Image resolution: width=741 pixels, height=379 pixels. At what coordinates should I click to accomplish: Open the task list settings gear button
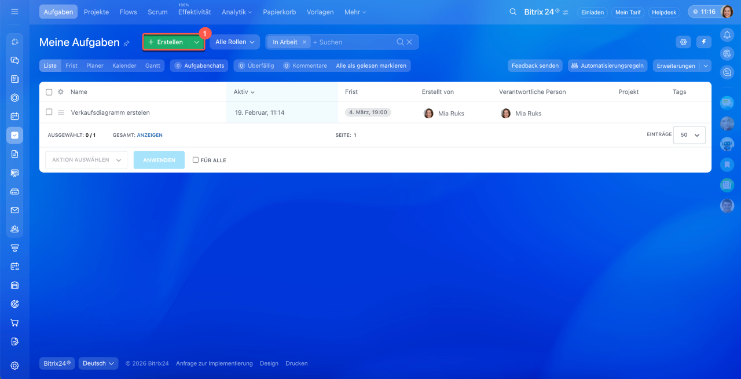point(684,42)
